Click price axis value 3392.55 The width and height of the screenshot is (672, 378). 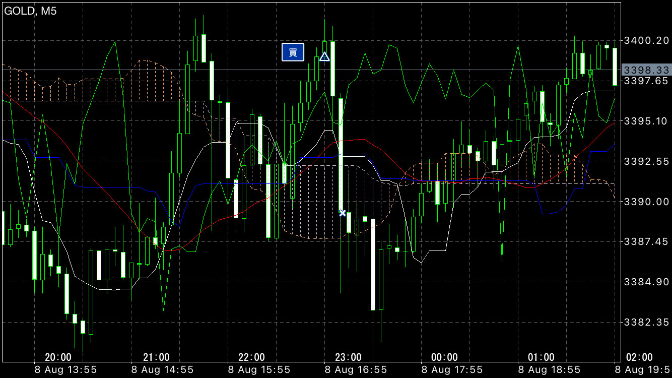pos(645,161)
